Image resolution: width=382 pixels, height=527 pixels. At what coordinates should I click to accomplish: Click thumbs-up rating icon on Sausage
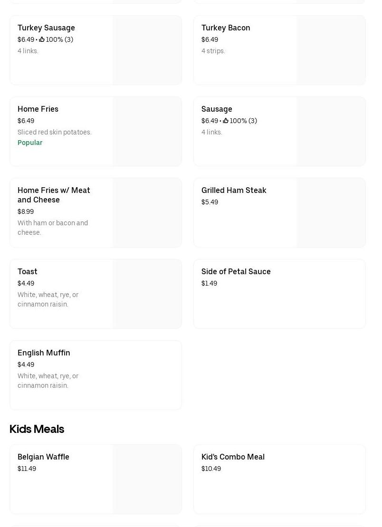tap(226, 121)
